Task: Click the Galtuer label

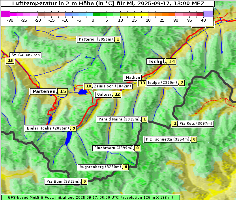Action: [x=104, y=94]
